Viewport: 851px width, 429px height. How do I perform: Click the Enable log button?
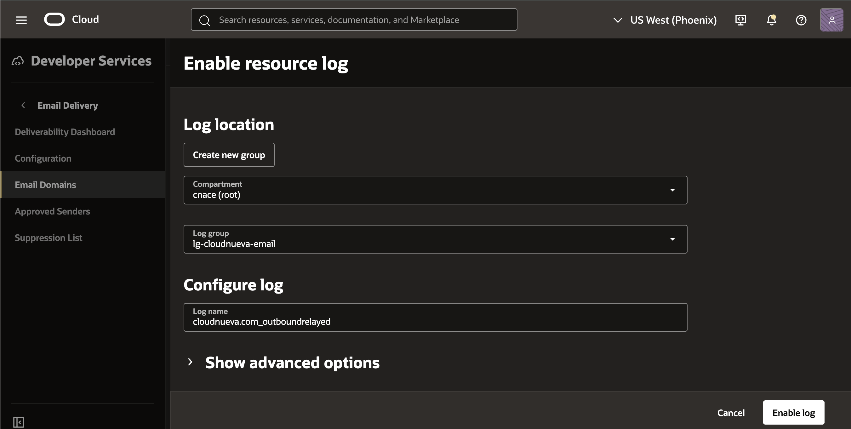click(793, 413)
